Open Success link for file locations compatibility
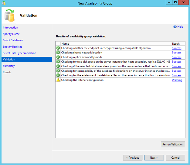 click(177, 71)
